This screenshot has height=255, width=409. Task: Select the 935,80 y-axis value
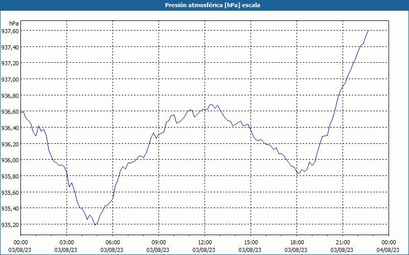pos(10,176)
